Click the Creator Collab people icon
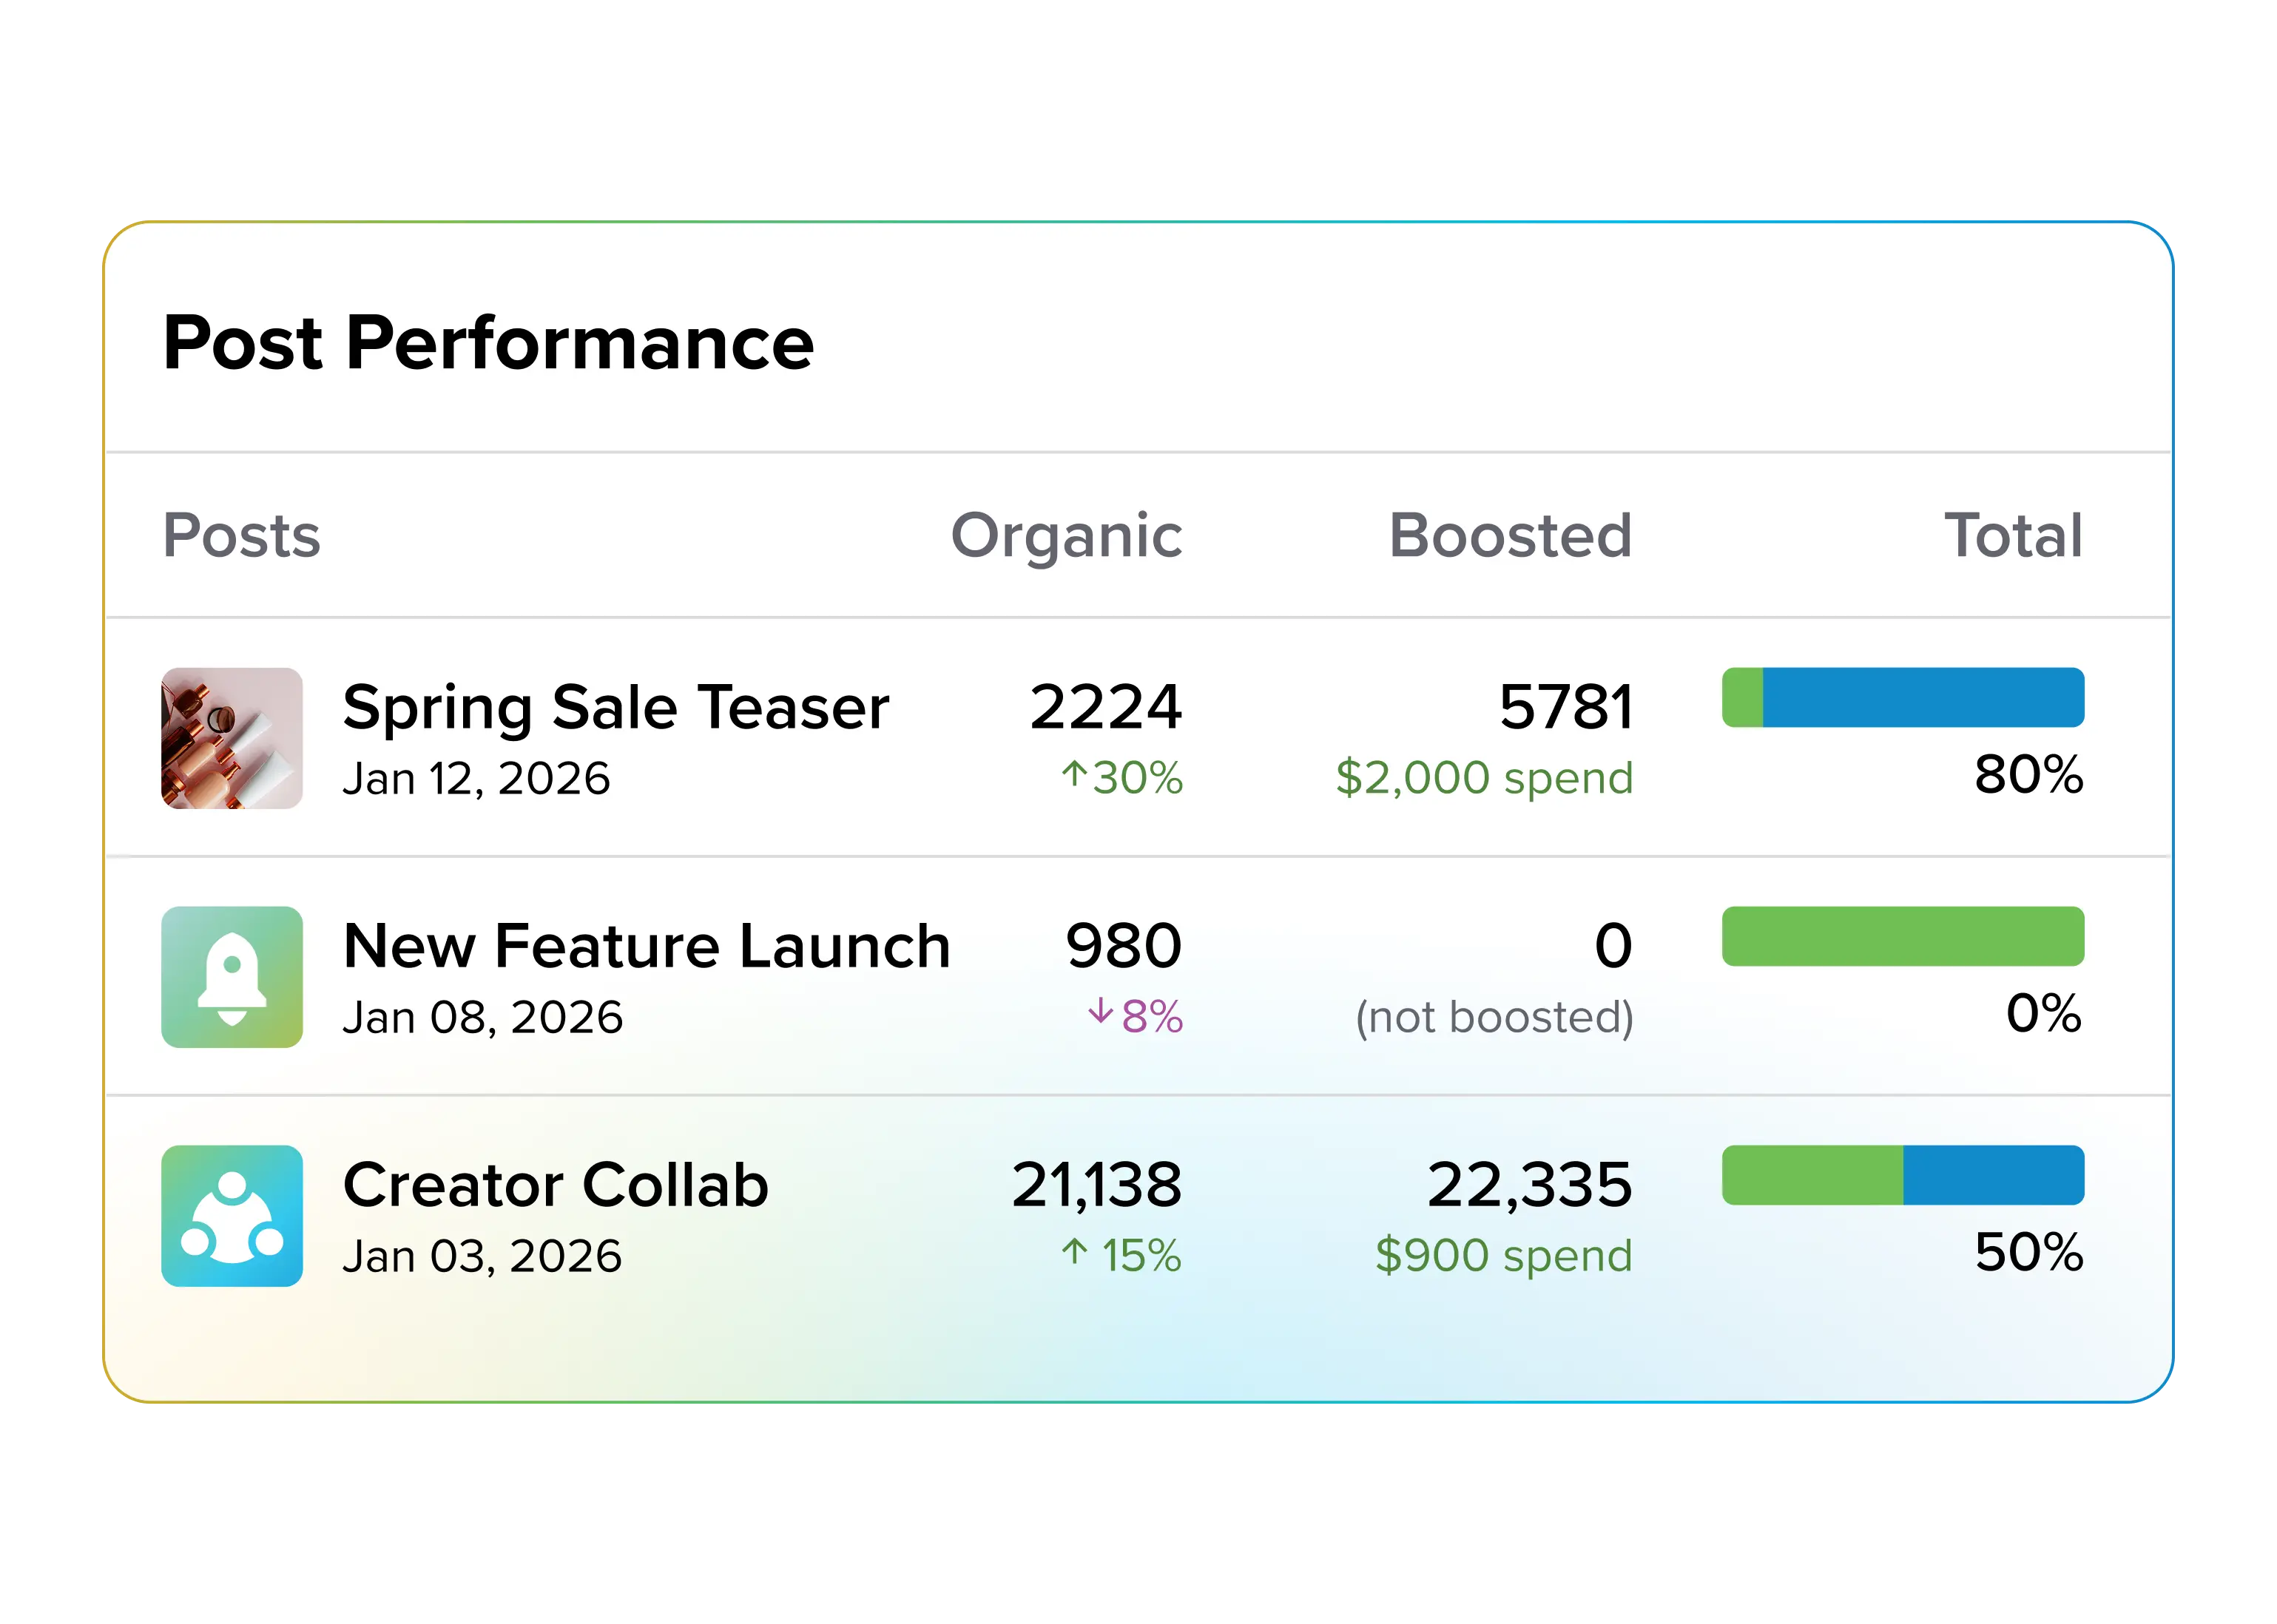 tap(231, 1215)
